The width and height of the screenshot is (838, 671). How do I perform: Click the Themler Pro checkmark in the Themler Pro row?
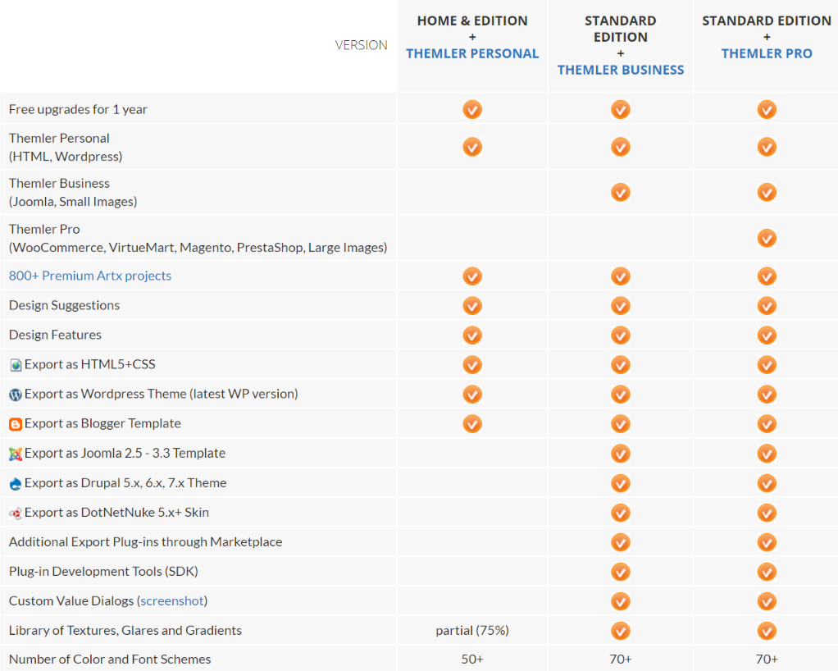pos(766,238)
